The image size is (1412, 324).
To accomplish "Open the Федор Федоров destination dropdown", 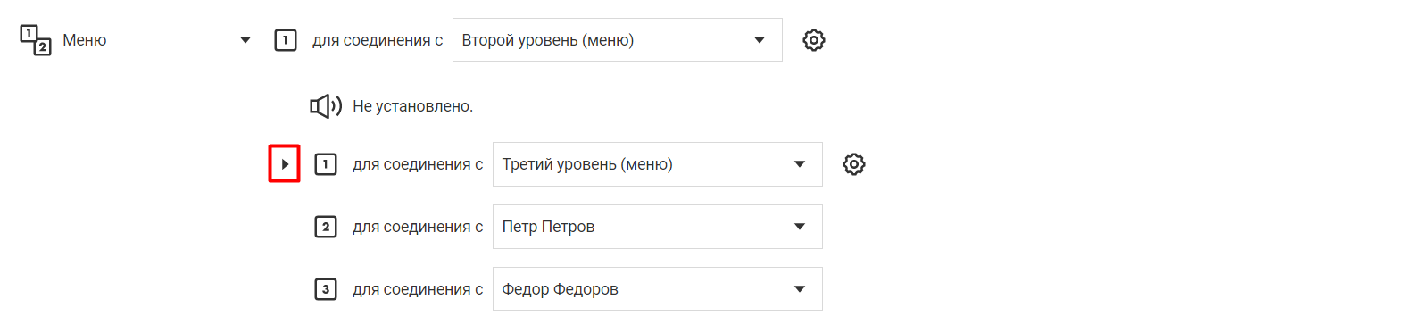I will click(658, 289).
